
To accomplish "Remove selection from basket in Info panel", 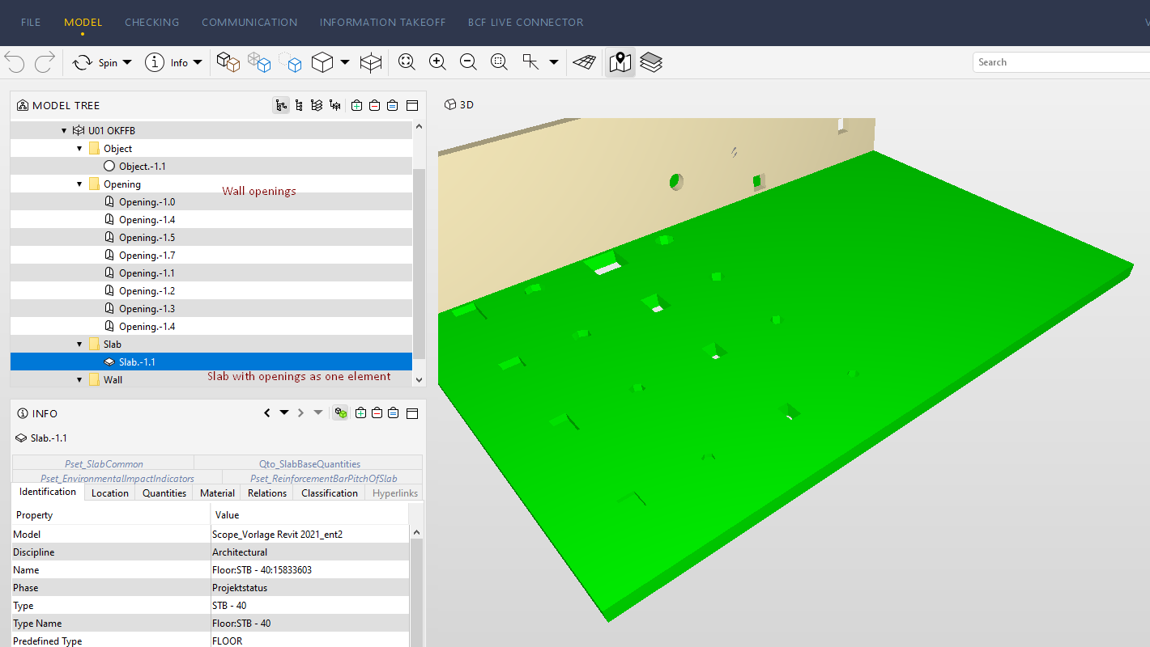I will coord(377,412).
